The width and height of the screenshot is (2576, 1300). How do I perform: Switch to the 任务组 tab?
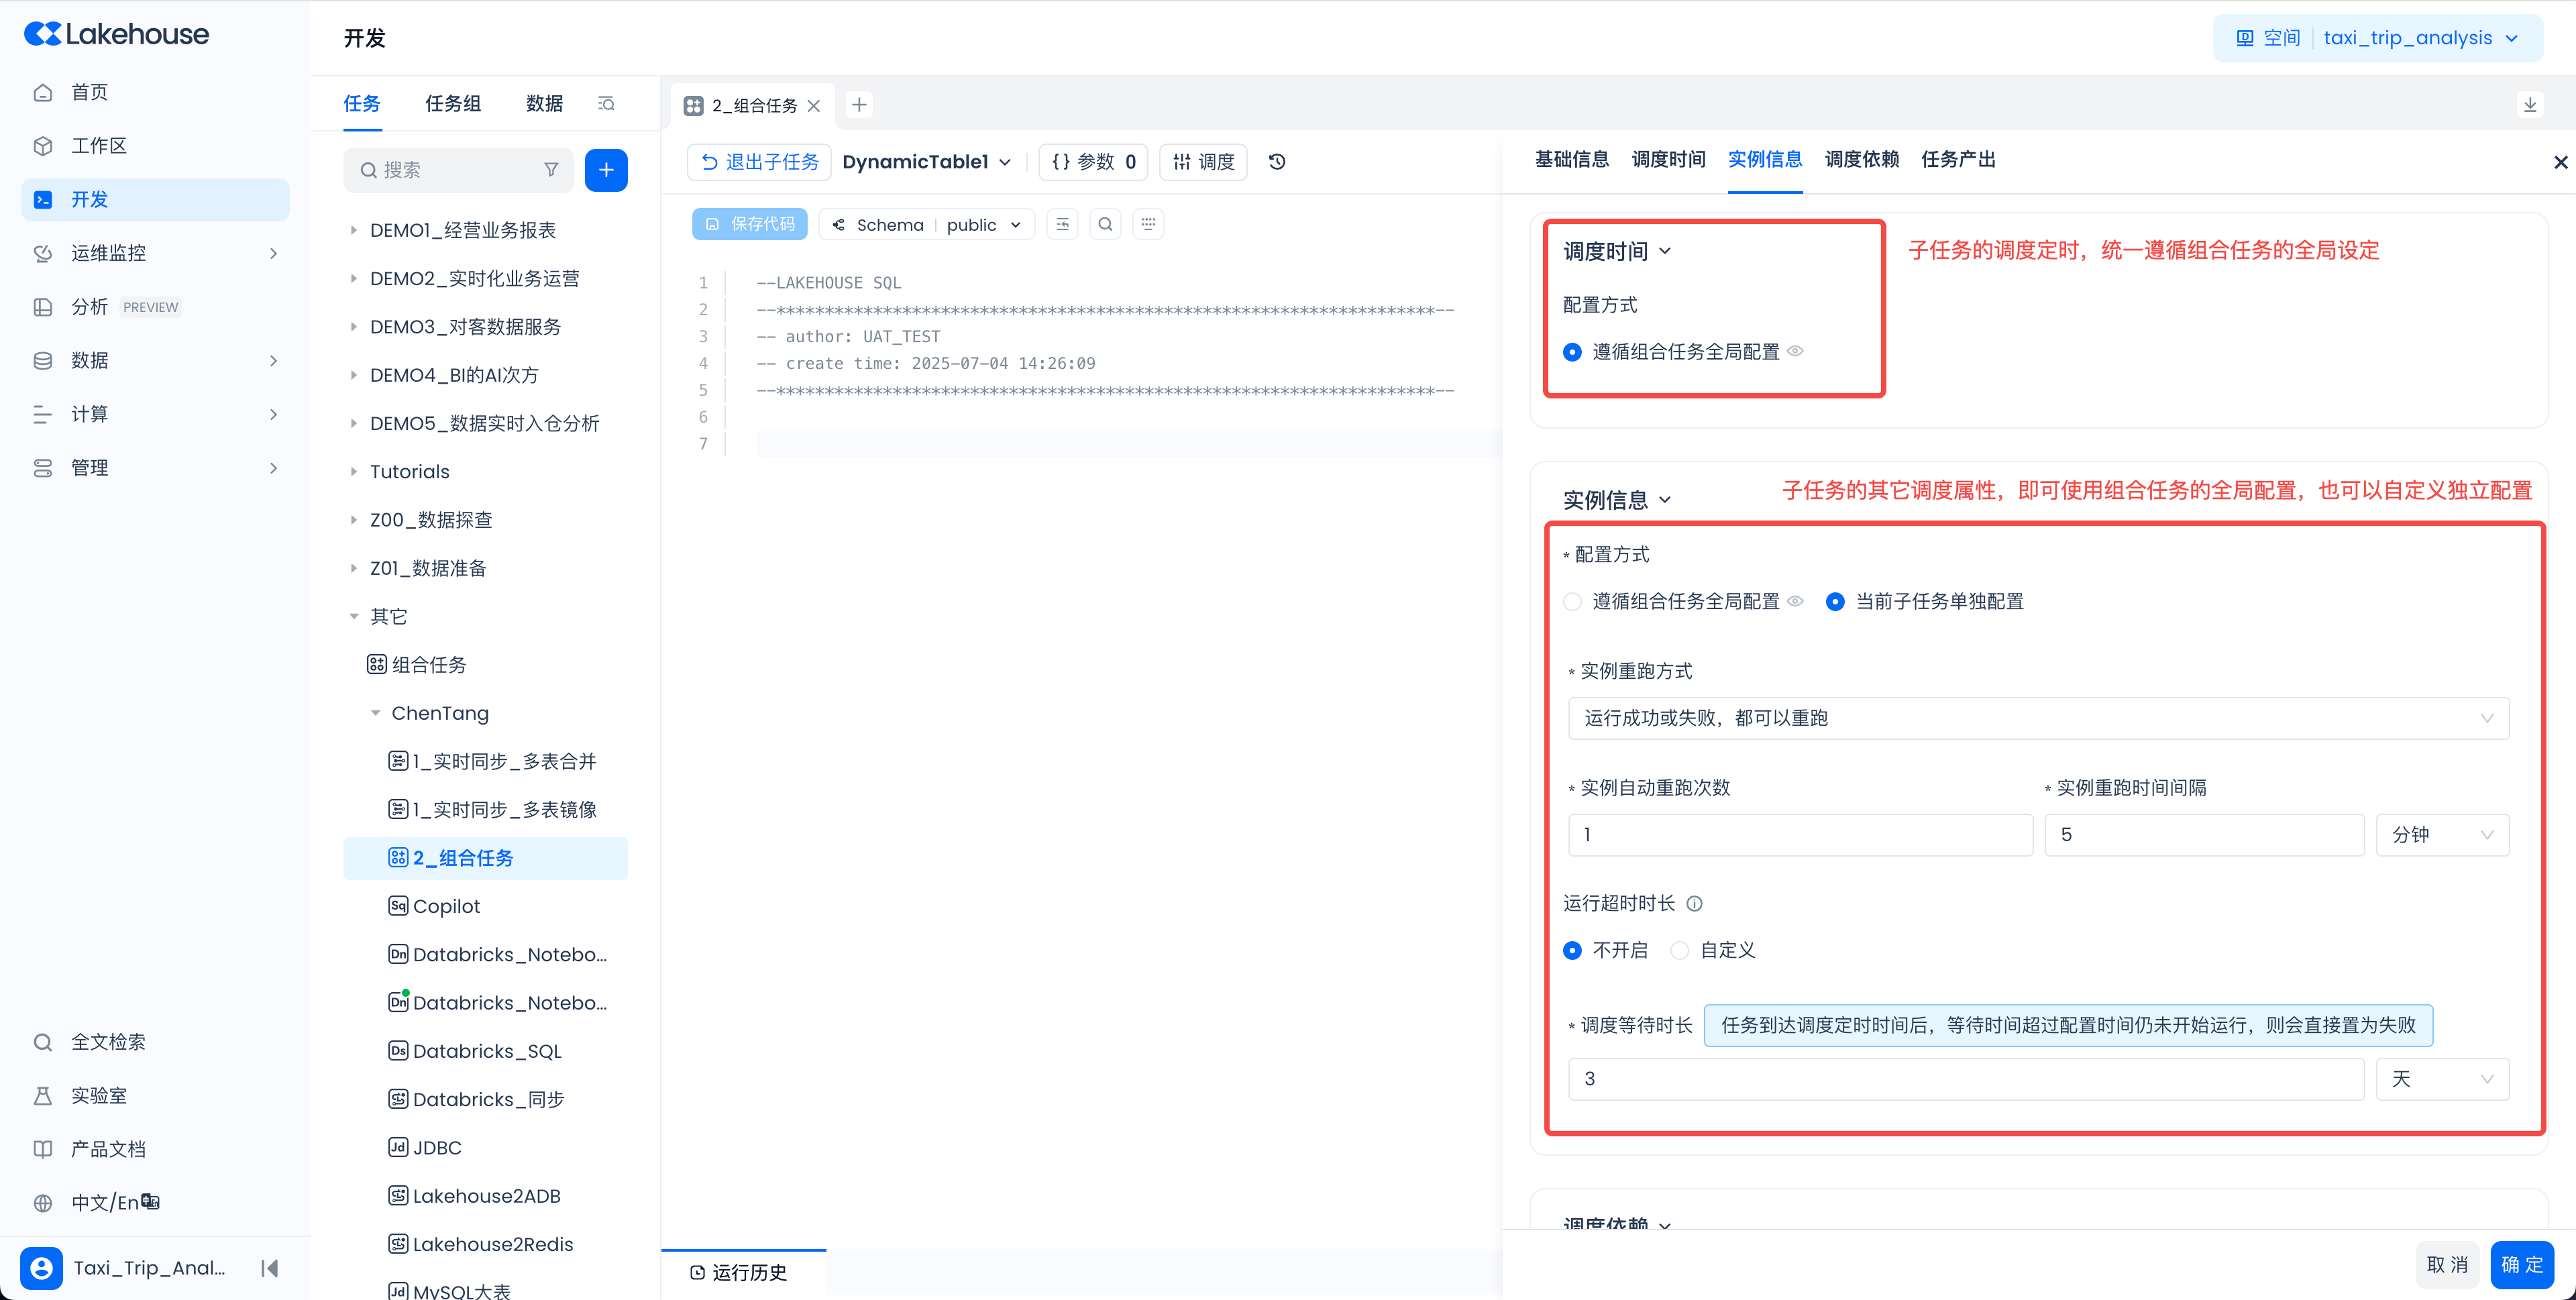(x=453, y=104)
